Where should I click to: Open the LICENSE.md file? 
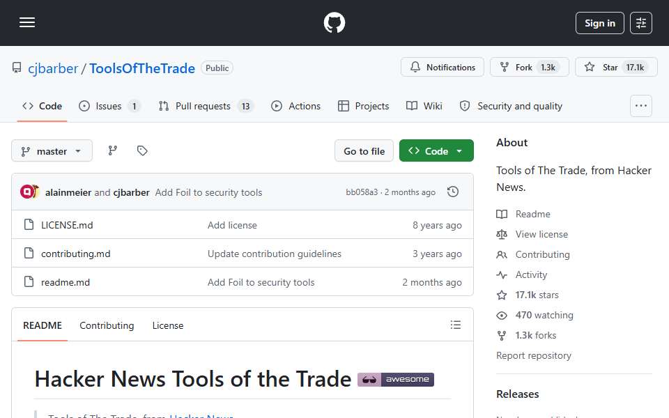67,225
